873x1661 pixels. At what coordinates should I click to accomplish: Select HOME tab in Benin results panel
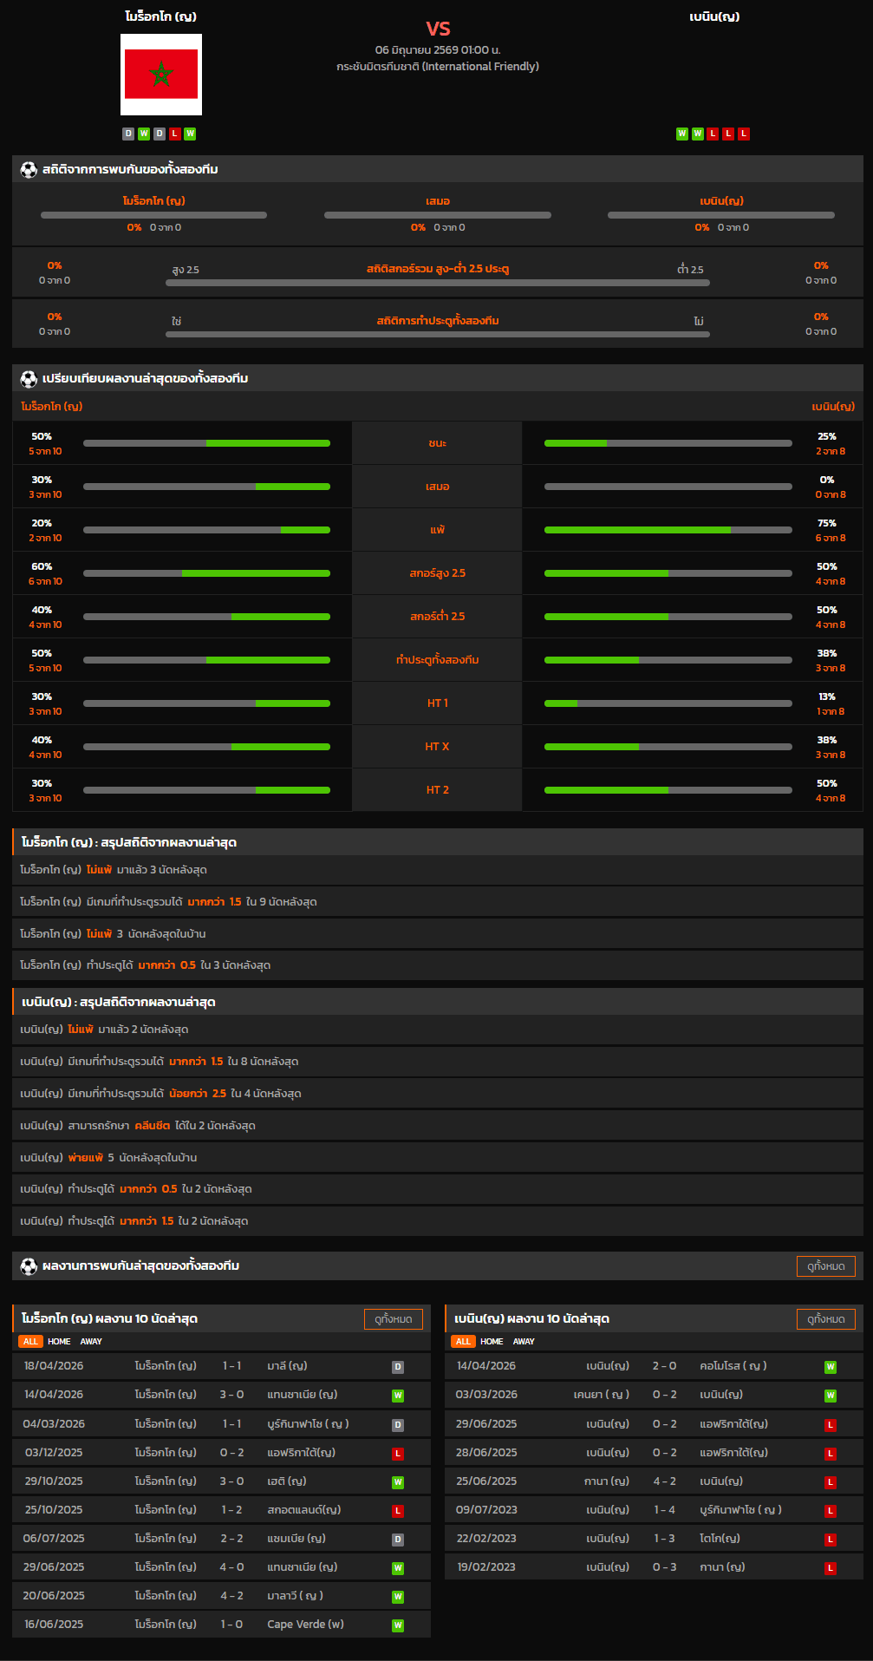point(492,1342)
